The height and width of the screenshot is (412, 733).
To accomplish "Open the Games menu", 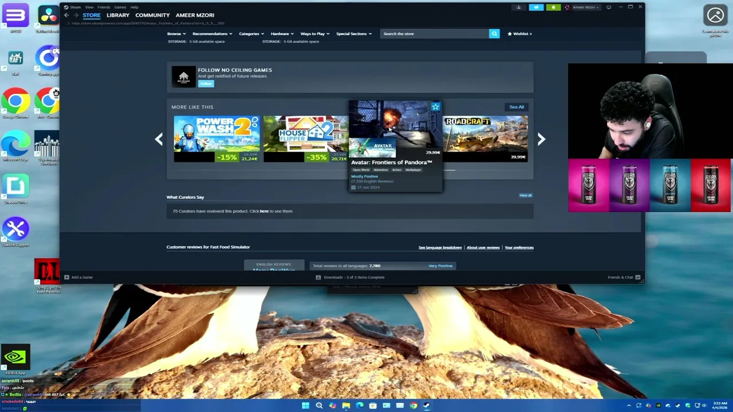I will click(x=120, y=7).
